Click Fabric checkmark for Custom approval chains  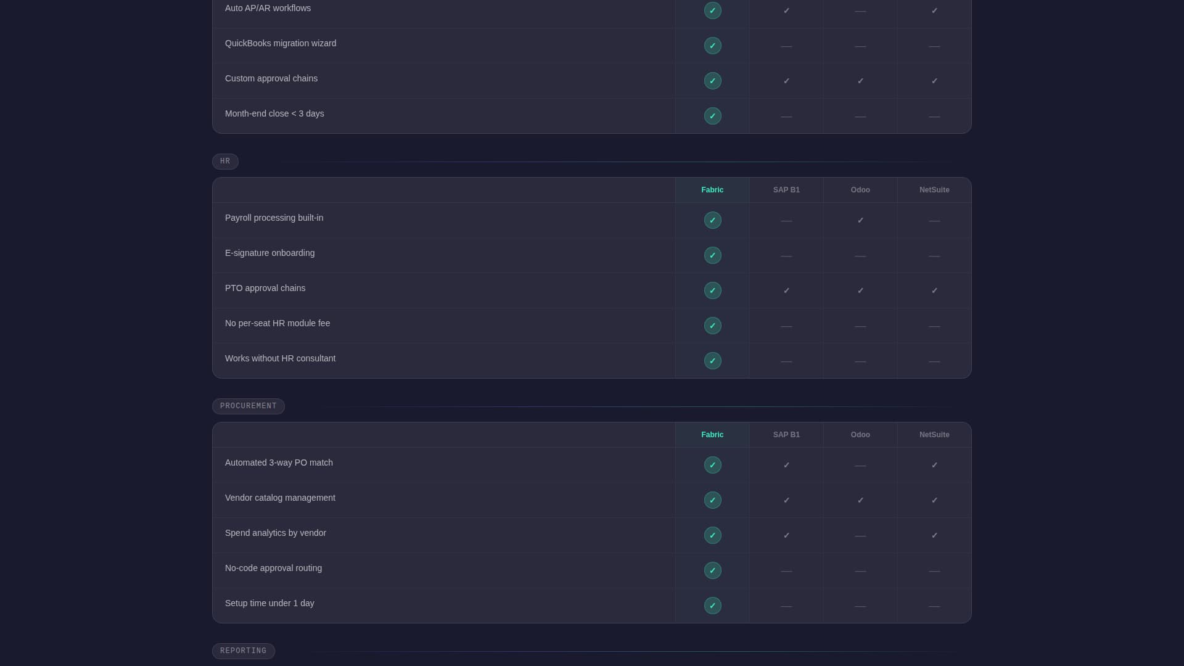coord(712,81)
